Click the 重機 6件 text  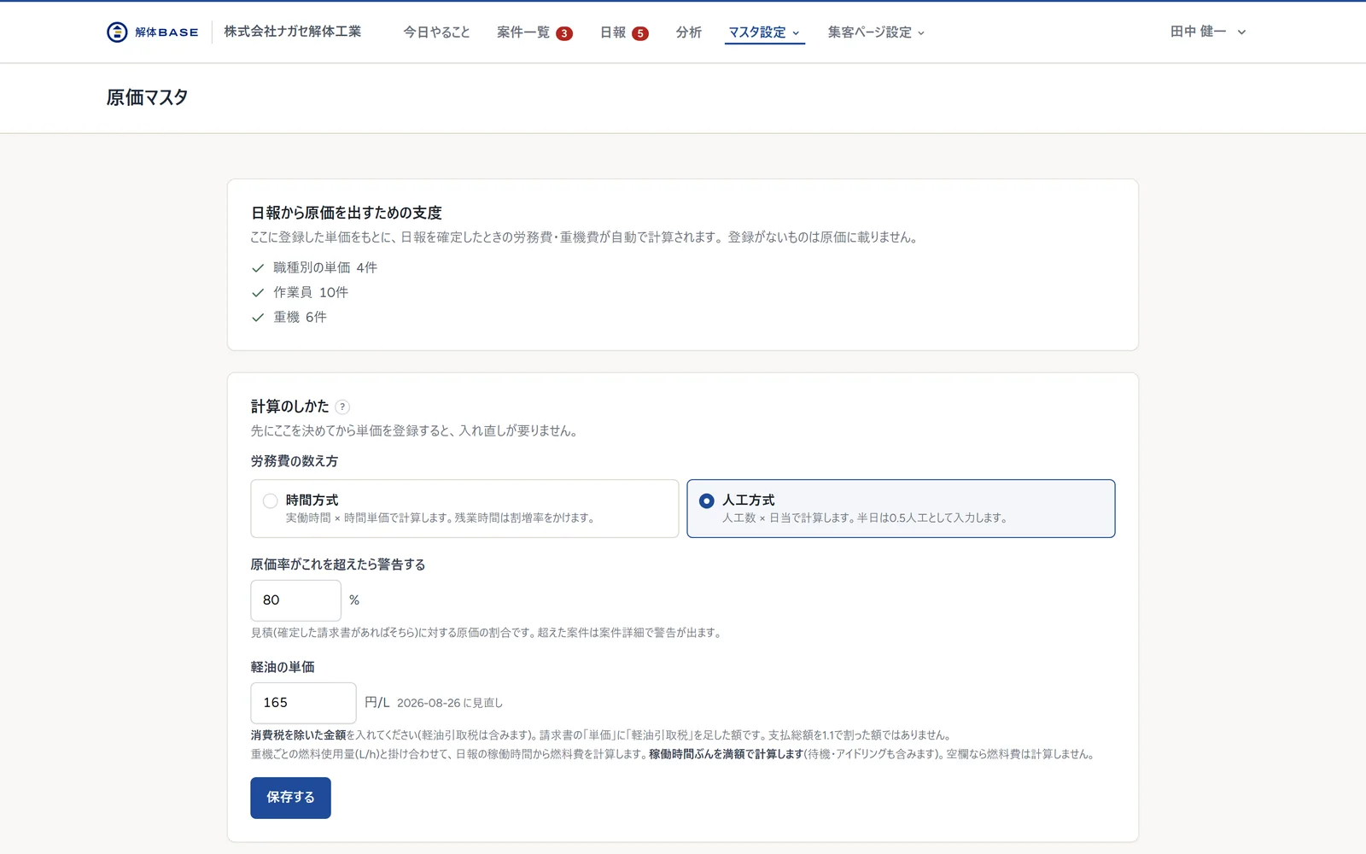point(300,318)
